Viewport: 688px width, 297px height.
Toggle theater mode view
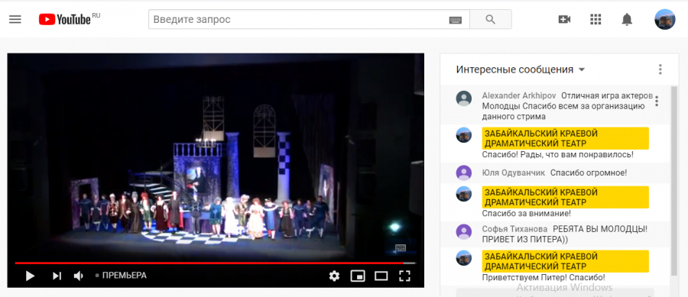pos(381,276)
